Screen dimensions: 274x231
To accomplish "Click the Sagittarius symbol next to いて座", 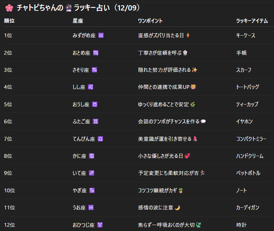I will (x=92, y=173).
